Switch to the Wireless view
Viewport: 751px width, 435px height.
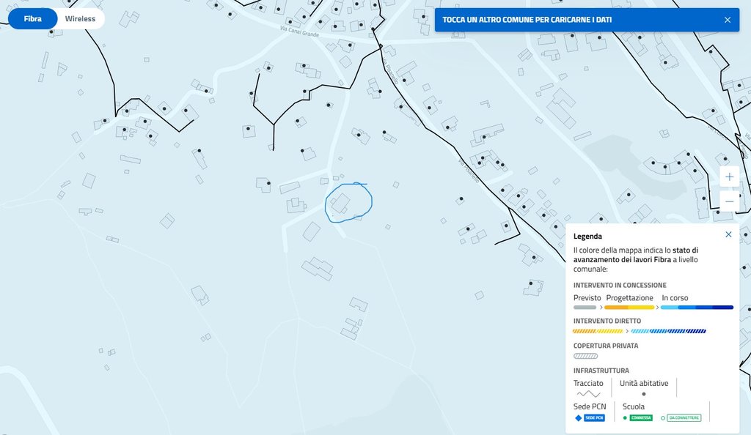coord(80,18)
